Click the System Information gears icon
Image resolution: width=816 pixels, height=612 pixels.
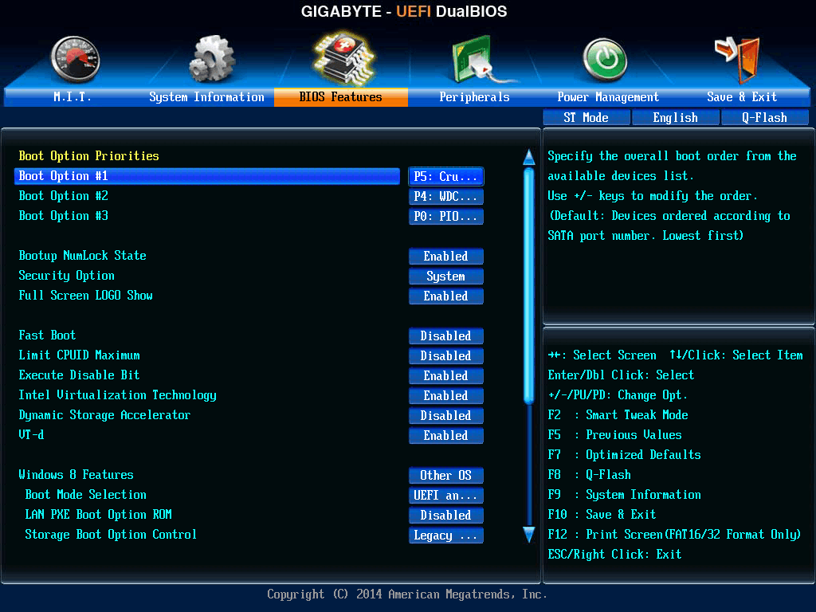click(211, 58)
